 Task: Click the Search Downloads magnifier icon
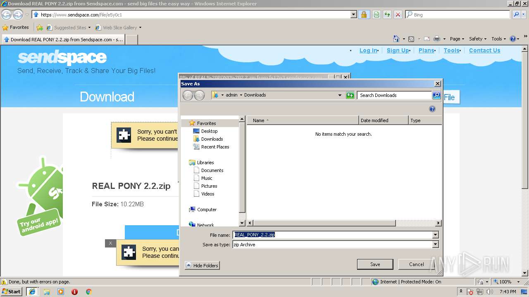point(436,95)
